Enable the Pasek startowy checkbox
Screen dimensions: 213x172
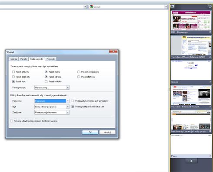pos(79,77)
